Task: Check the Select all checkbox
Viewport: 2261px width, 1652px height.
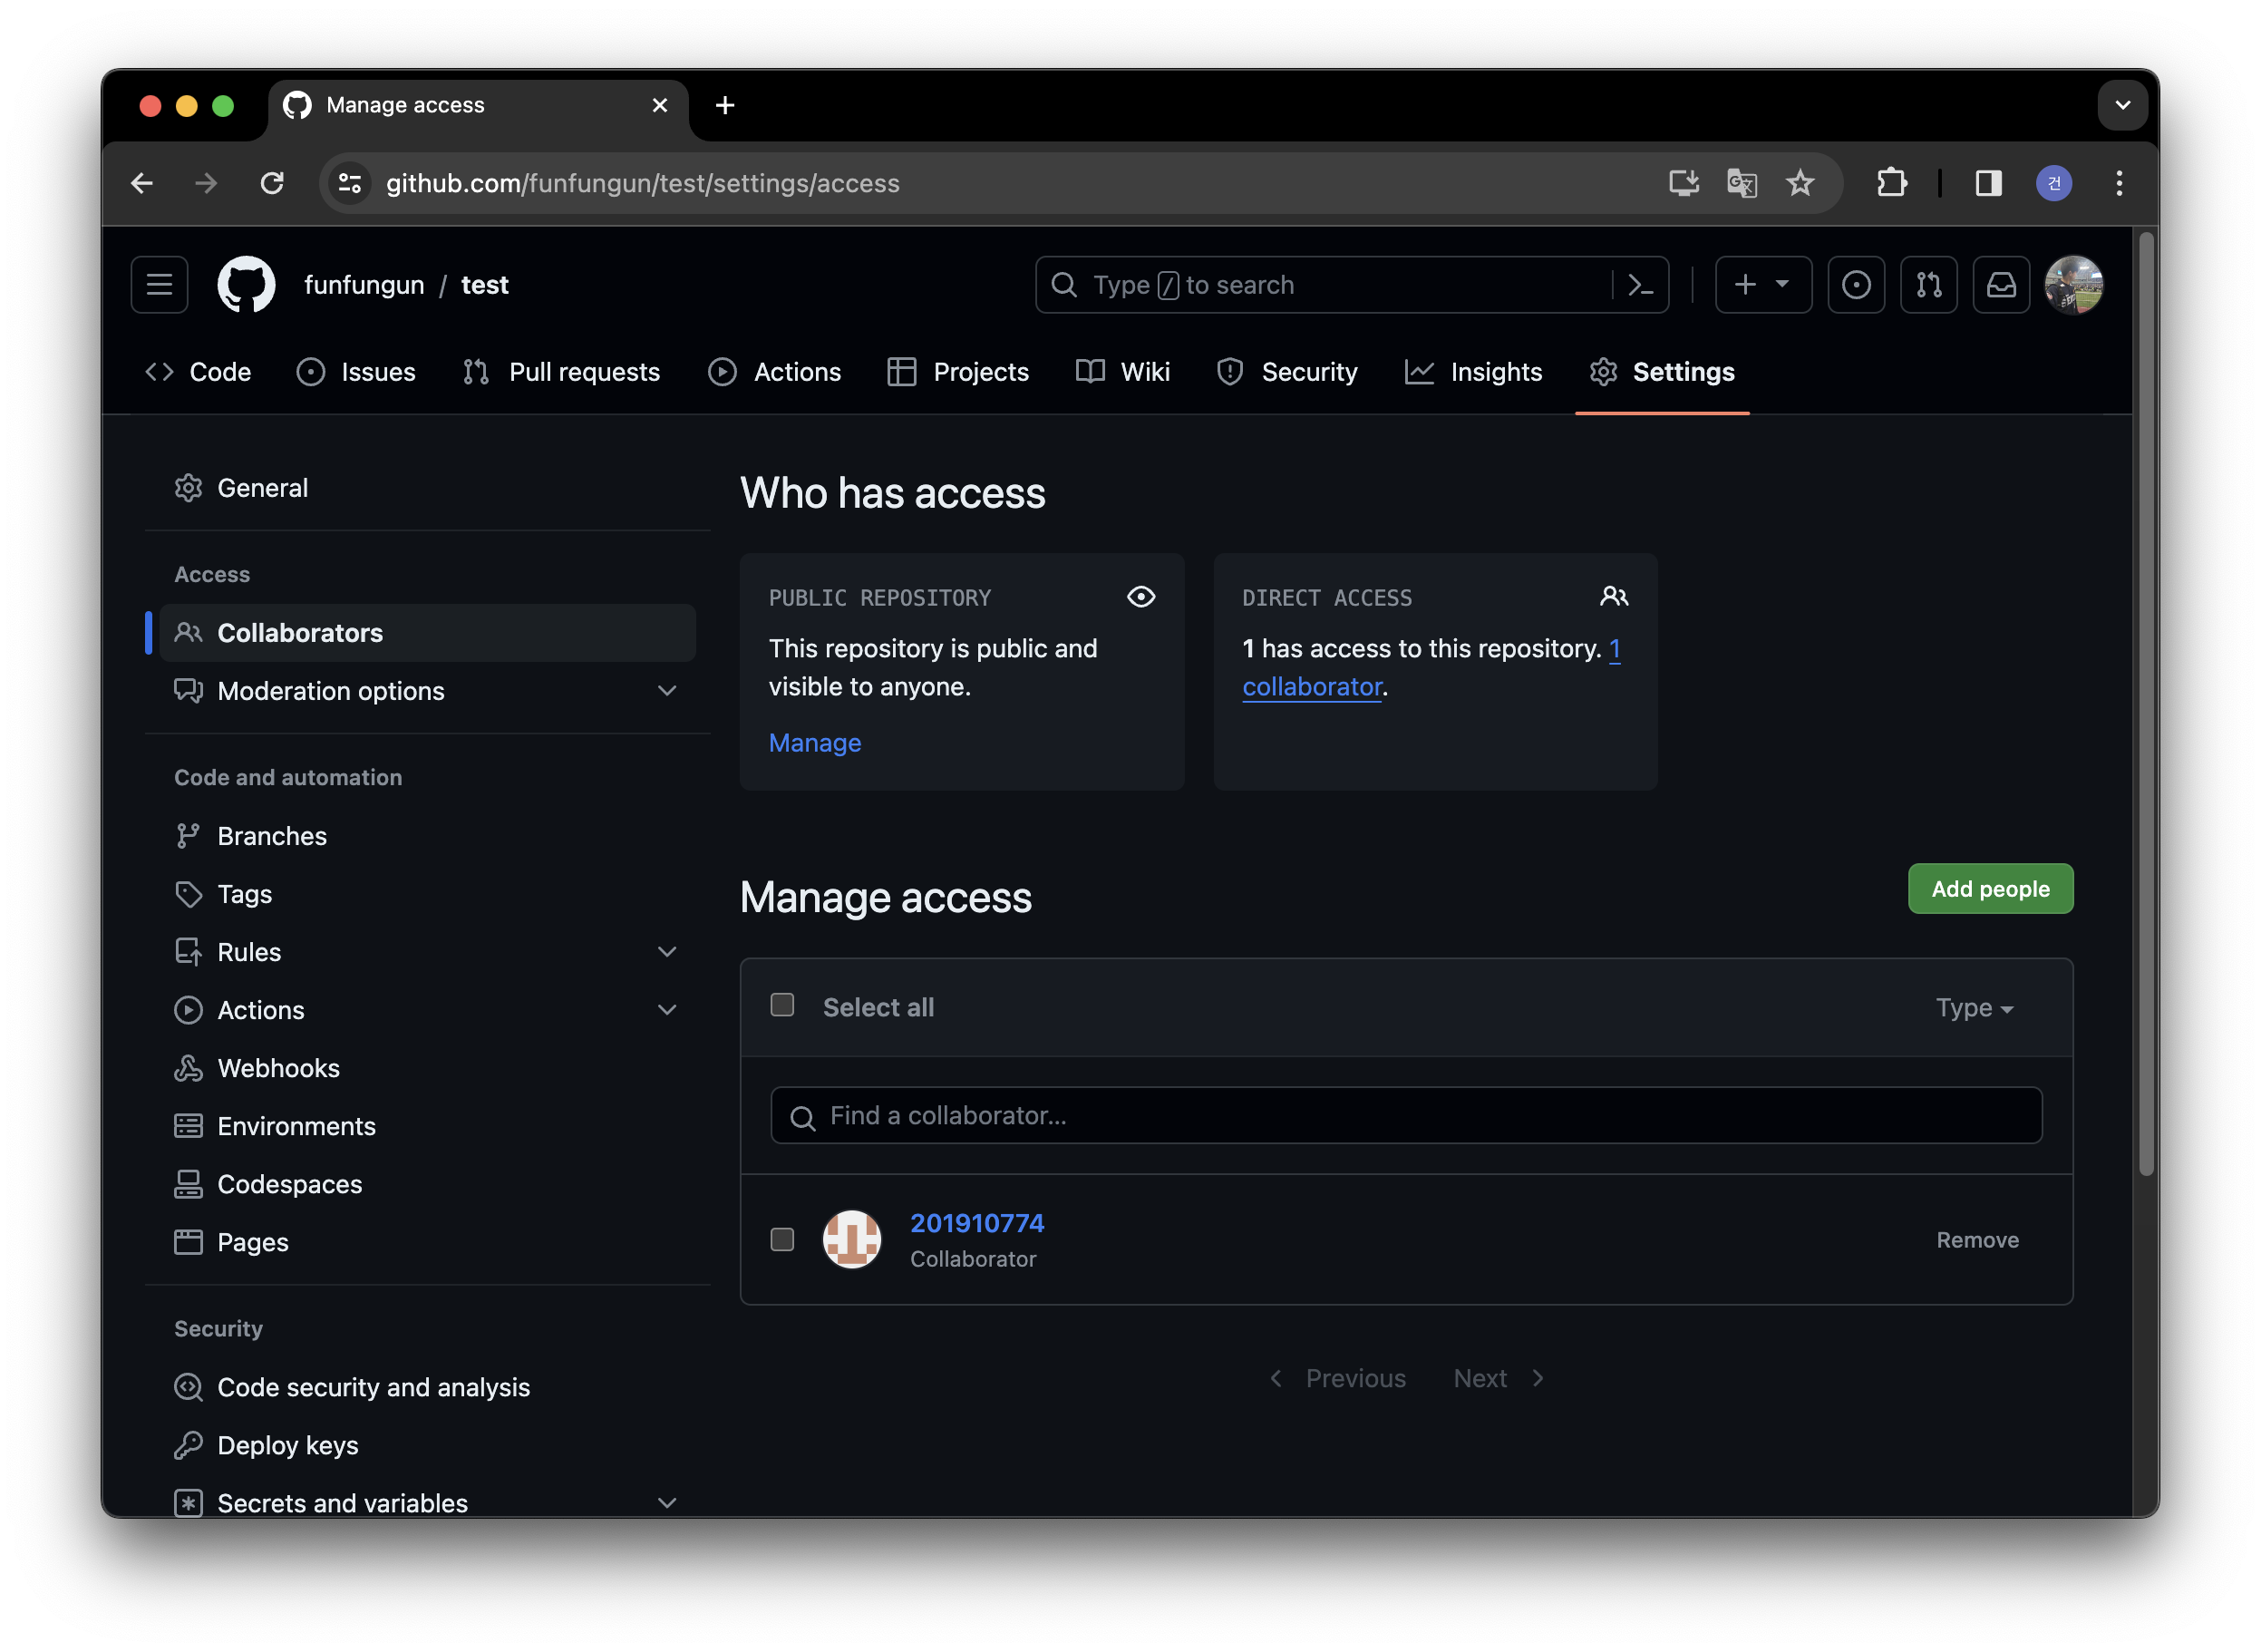Action: click(x=782, y=1005)
